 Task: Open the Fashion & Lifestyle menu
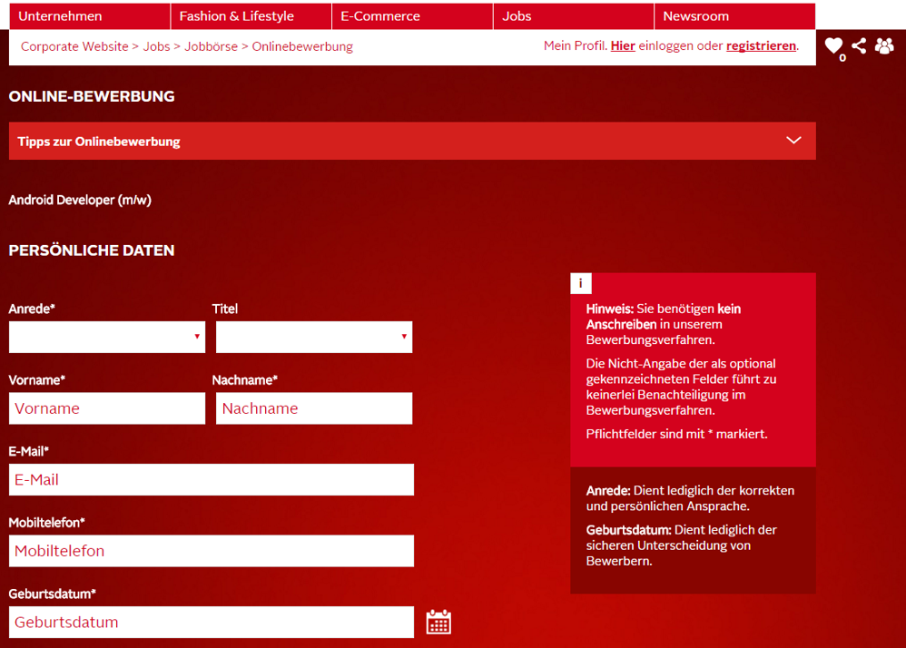237,16
